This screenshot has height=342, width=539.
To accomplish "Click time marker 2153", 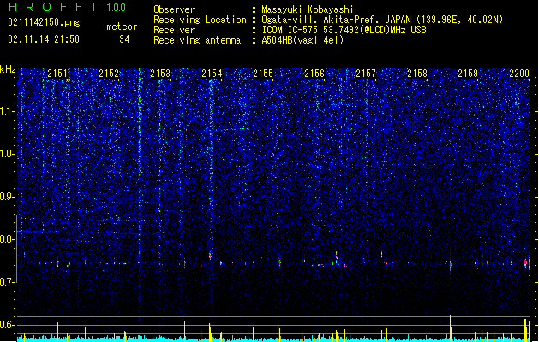I will coord(160,74).
